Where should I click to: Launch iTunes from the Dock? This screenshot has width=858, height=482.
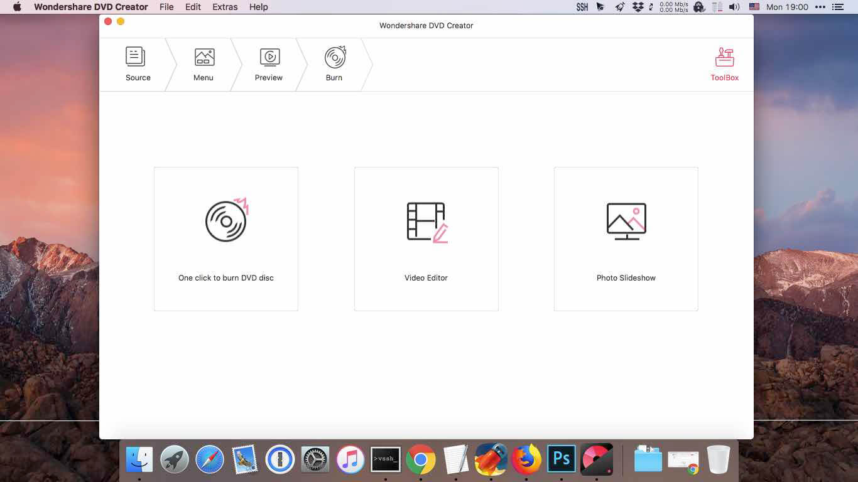pyautogui.click(x=350, y=459)
